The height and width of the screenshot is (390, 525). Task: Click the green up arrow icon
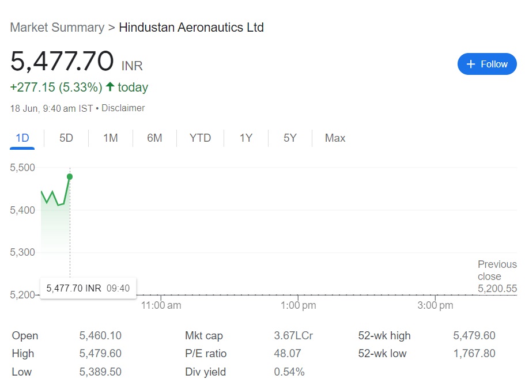coord(110,87)
